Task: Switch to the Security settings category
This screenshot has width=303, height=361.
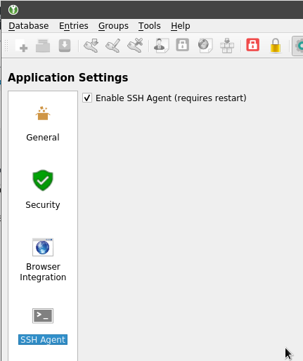Action: [x=43, y=190]
